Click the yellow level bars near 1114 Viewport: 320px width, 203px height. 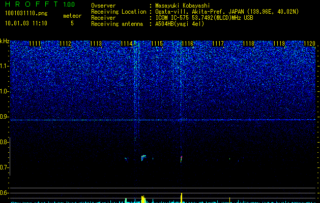pyautogui.click(x=143, y=199)
